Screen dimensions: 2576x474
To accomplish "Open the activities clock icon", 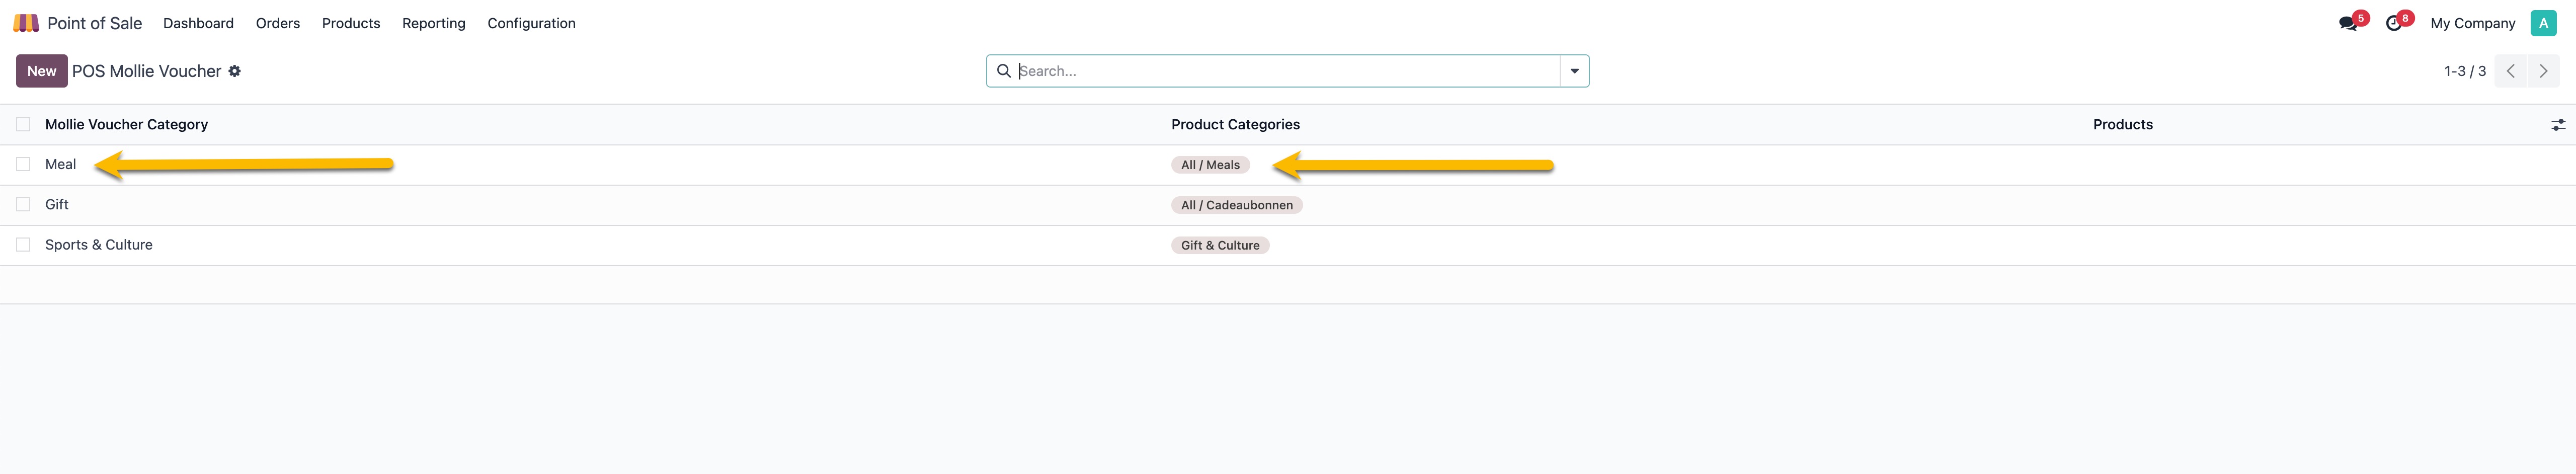I will coord(2393,23).
